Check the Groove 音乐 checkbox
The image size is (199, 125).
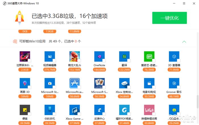pyautogui.click(x=179, y=87)
